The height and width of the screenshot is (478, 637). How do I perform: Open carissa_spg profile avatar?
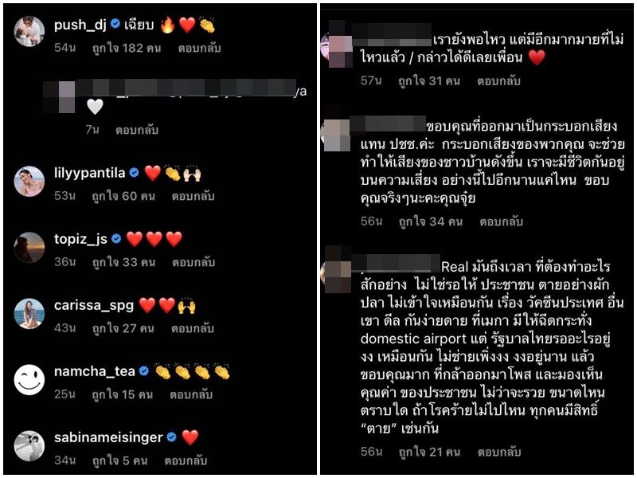29,313
